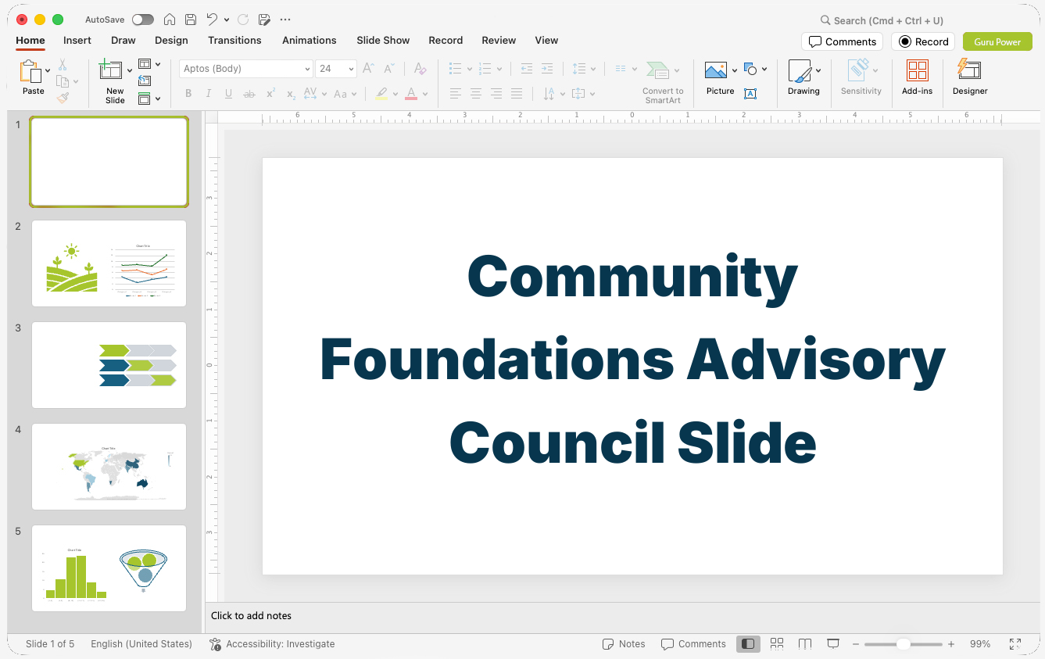
Task: Open the Draw tab
Action: [x=123, y=40]
